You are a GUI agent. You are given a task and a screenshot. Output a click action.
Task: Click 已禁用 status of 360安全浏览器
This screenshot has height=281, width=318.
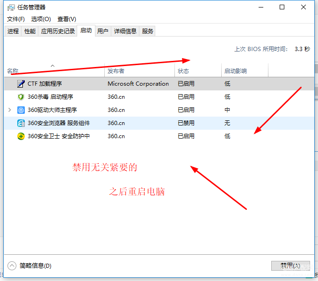[186, 123]
